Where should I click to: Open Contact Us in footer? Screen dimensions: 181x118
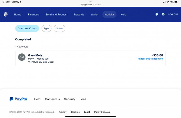[52, 99]
